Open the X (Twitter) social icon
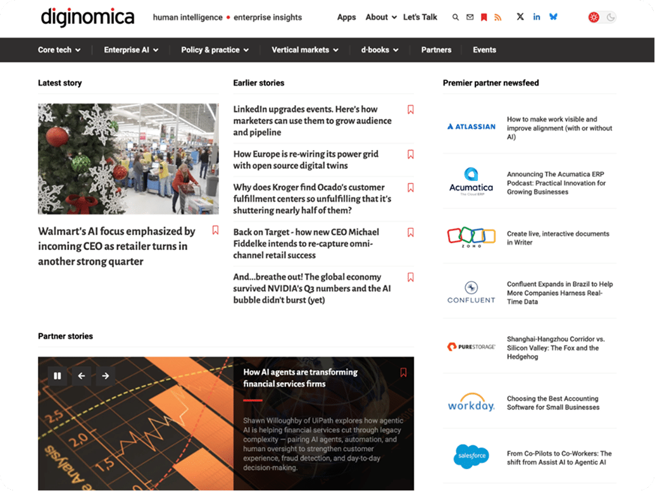The height and width of the screenshot is (491, 655). [520, 17]
